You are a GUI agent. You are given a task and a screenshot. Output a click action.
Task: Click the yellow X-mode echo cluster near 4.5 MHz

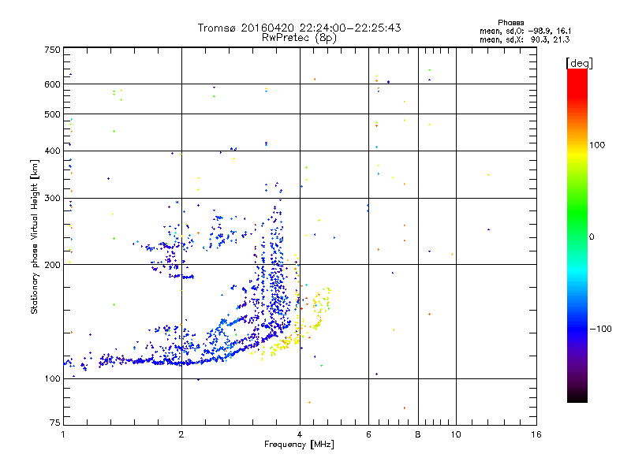coord(321,307)
